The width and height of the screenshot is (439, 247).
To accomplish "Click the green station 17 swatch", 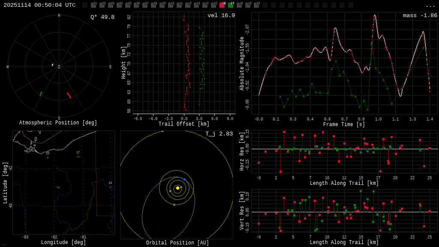I will tap(230, 5).
